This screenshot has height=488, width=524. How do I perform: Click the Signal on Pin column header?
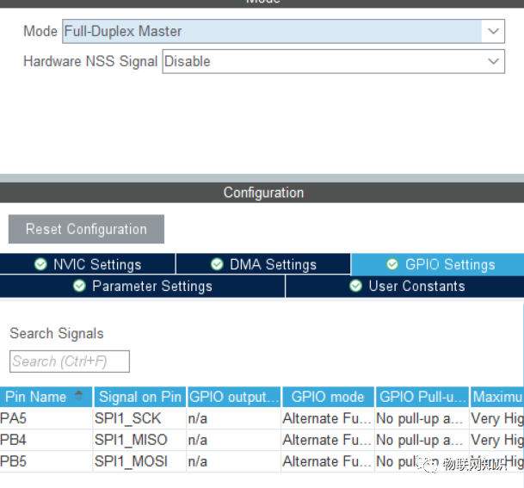click(x=139, y=397)
